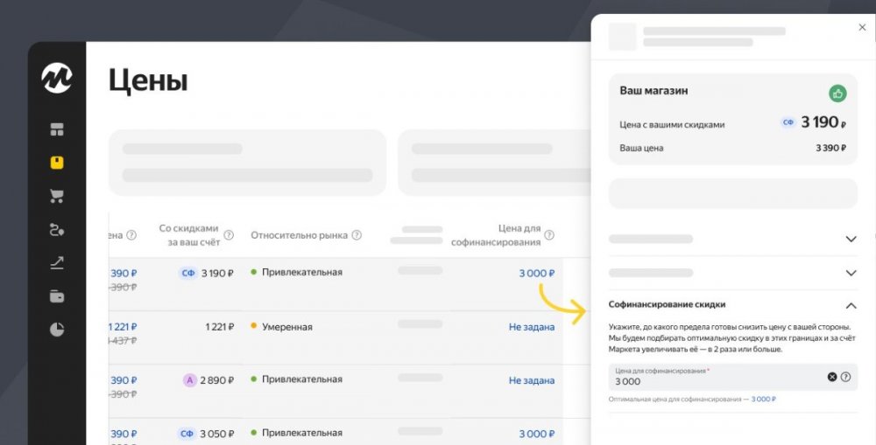Click help icon next to Относительно рынка
This screenshot has width=876, height=445.
click(357, 235)
